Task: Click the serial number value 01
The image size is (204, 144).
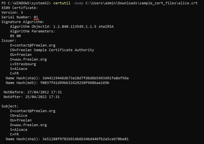Action: pyautogui.click(x=36, y=17)
